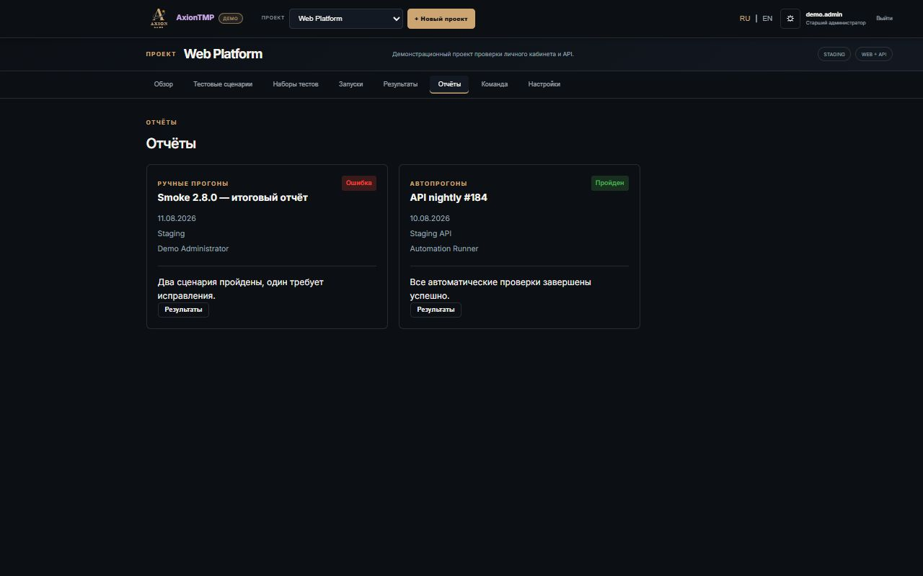Click the date 11.08.2026
The width and height of the screenshot is (923, 576).
177,218
